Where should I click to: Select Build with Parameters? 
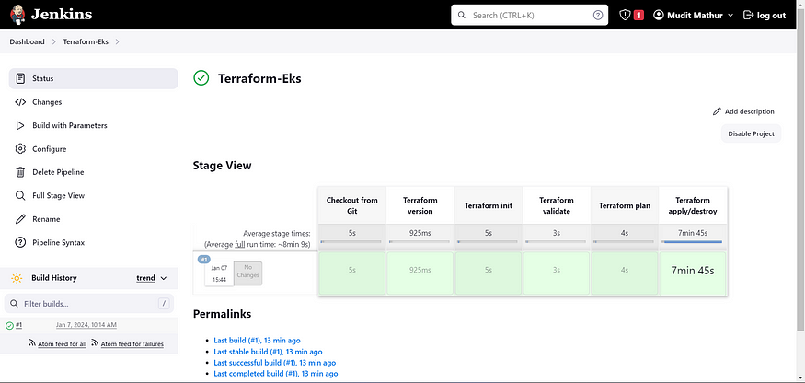tap(94, 125)
